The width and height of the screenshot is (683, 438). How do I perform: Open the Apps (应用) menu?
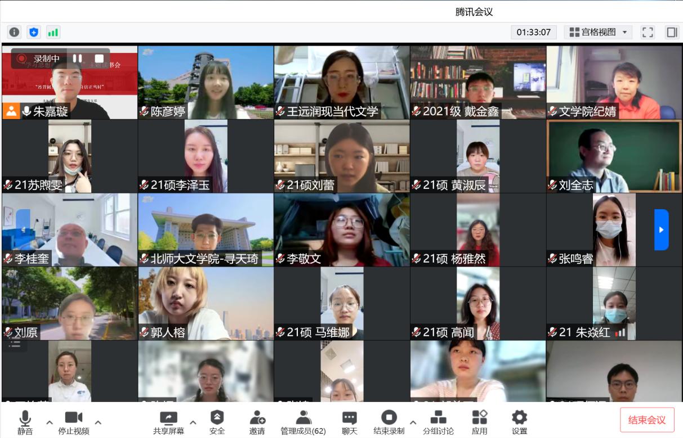click(x=479, y=422)
